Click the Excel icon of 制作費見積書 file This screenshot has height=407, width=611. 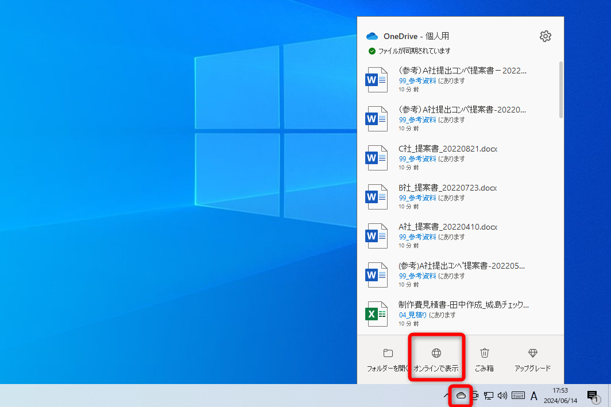point(376,313)
